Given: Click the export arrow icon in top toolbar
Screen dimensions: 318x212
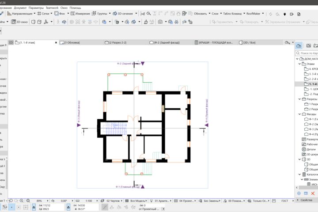Looking at the screenshot, I should pyautogui.click(x=291, y=14).
